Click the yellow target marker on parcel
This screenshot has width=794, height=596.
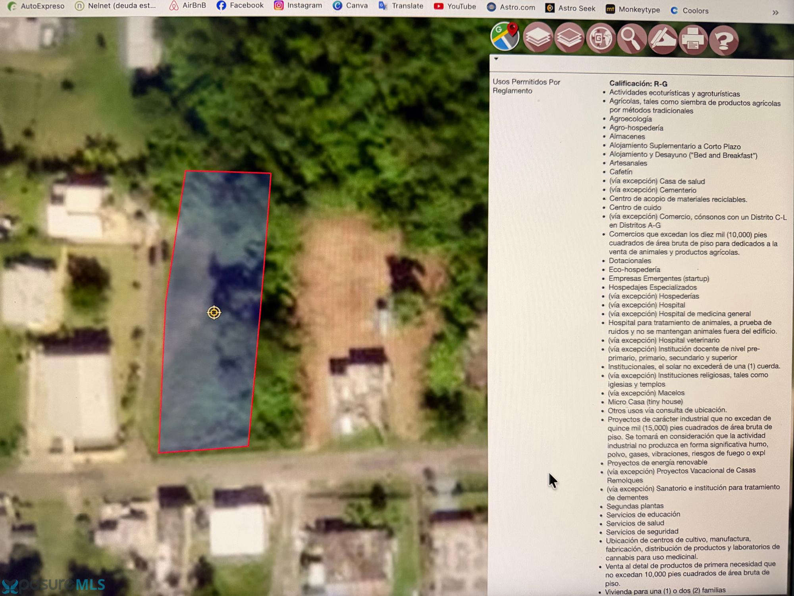214,313
